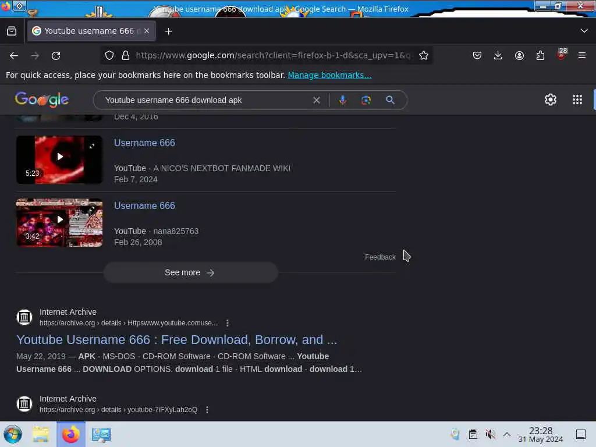Image resolution: width=596 pixels, height=447 pixels.
Task: Open the Pocket save icon
Action: click(477, 55)
